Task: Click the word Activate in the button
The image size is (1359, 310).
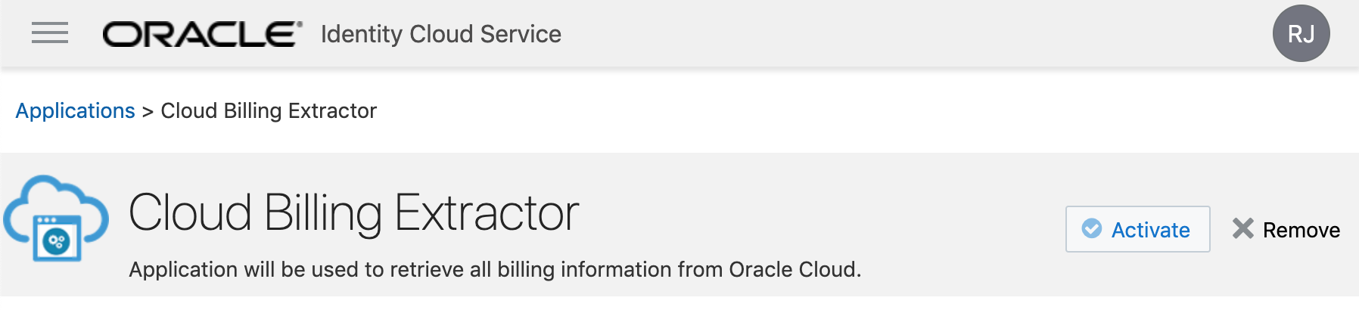Action: tap(1150, 230)
